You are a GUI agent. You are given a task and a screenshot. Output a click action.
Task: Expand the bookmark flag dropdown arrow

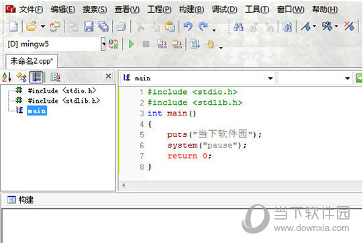pos(315,26)
